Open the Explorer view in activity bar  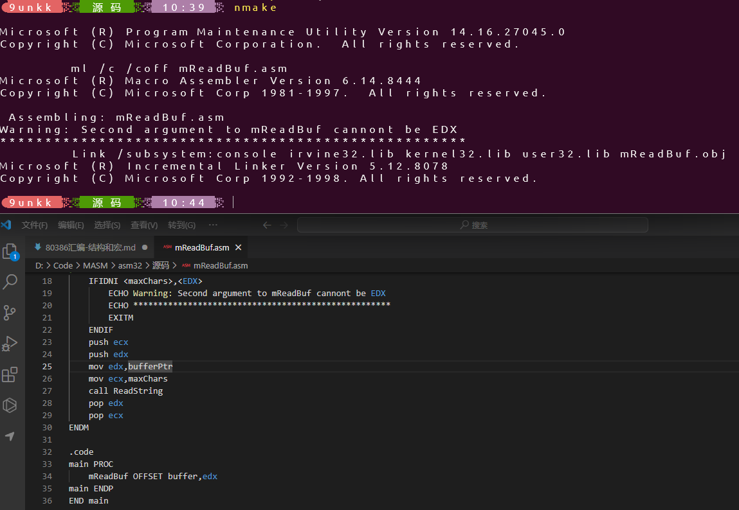[10, 252]
